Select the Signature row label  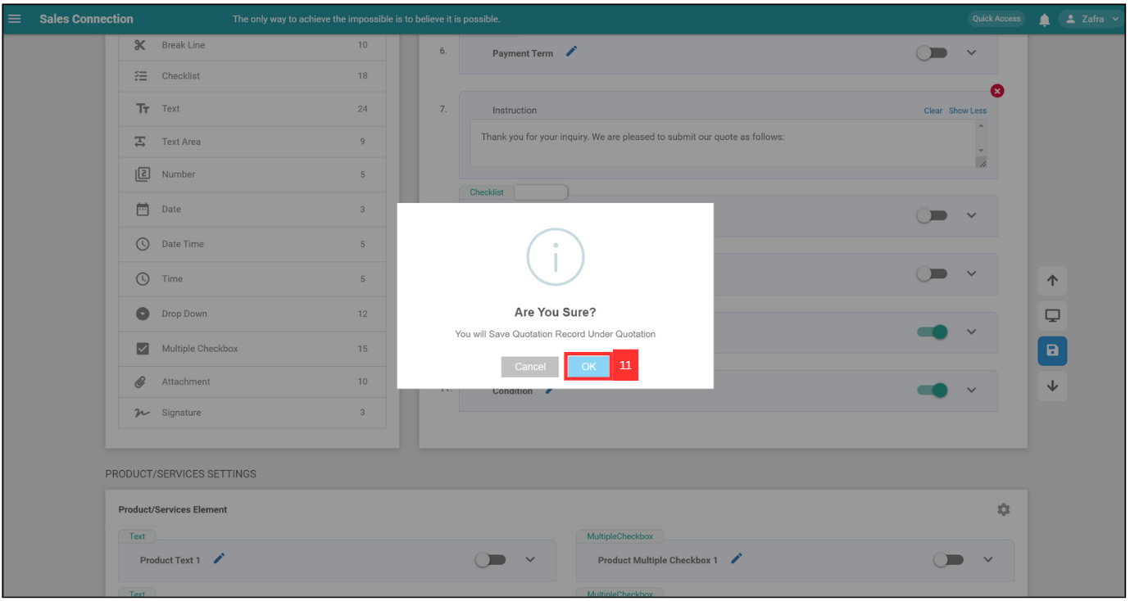point(181,413)
